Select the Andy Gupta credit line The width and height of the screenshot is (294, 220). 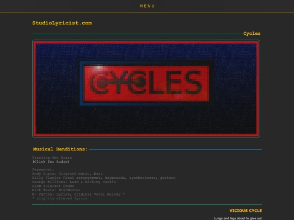pyautogui.click(x=68, y=174)
